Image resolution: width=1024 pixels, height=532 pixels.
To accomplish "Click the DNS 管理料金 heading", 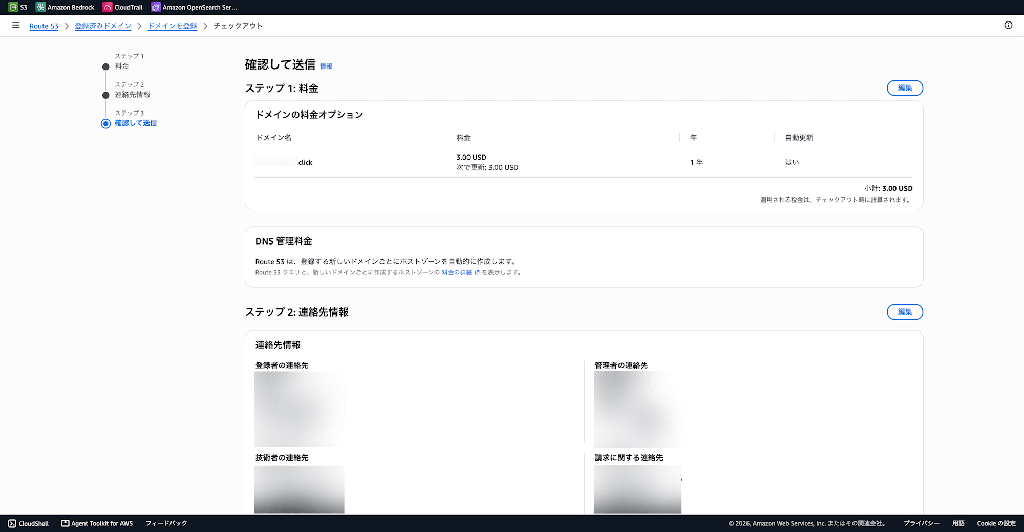I will point(284,241).
